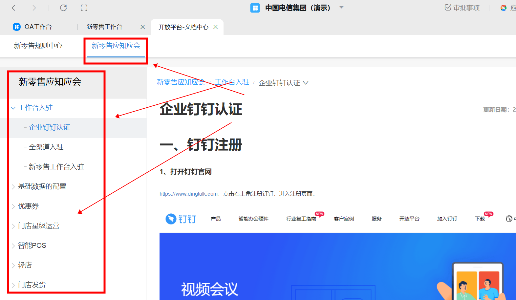Image resolution: width=516 pixels, height=300 pixels.
Task: Click the 工作台入驻 breadcrumb link
Action: (x=232, y=82)
